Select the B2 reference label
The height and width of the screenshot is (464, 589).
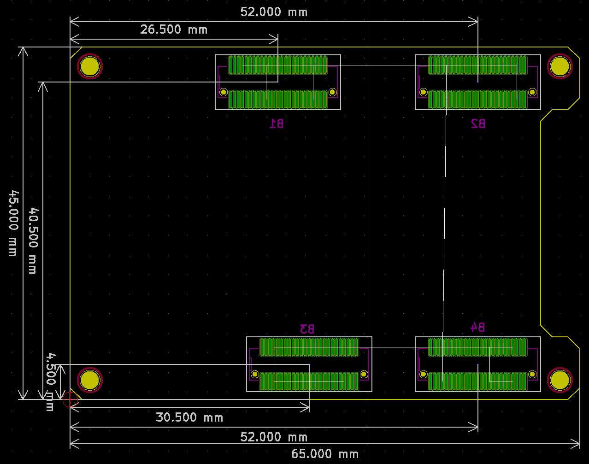(x=478, y=123)
